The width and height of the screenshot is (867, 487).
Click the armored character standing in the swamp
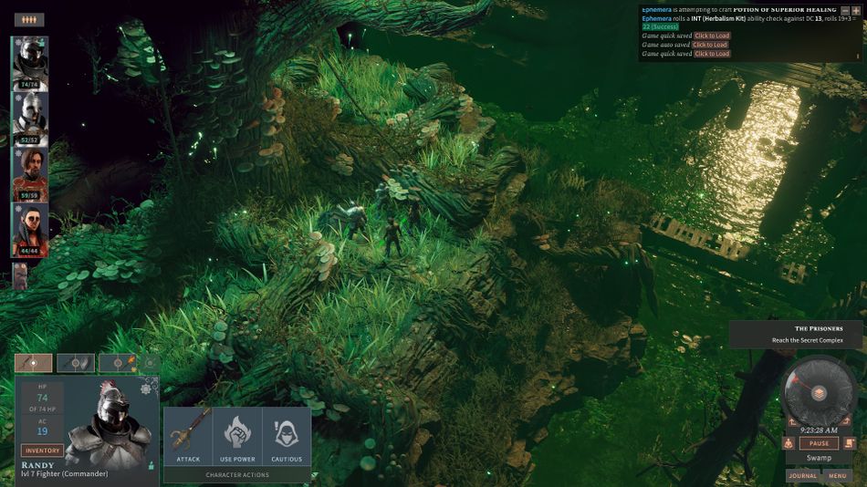(x=354, y=221)
